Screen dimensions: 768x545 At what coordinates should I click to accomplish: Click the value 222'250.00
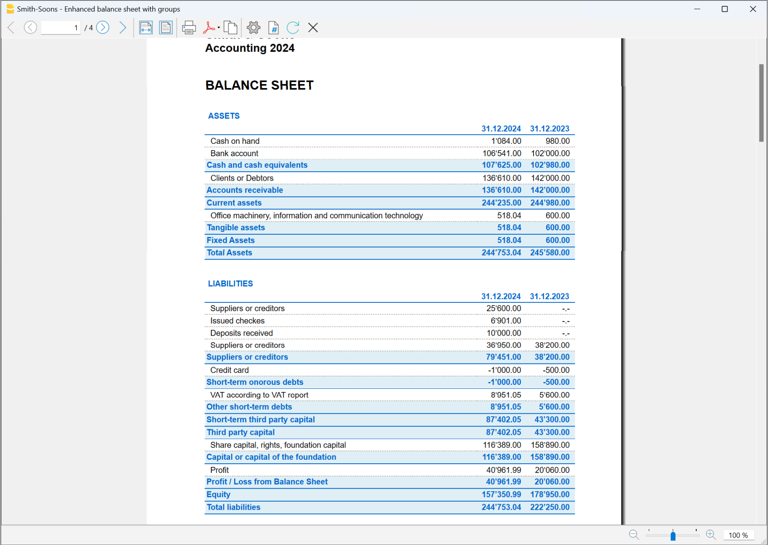pyautogui.click(x=550, y=507)
